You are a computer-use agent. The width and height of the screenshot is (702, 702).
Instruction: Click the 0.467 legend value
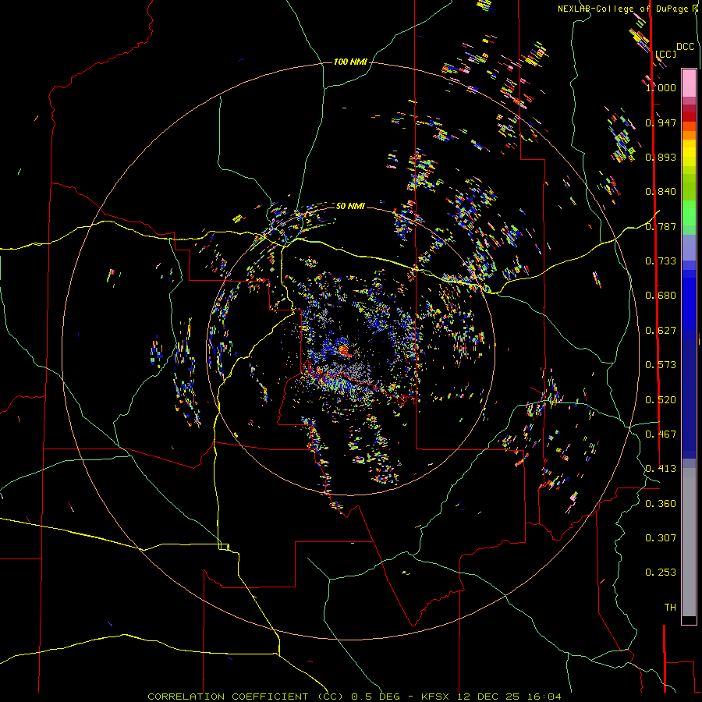point(661,434)
